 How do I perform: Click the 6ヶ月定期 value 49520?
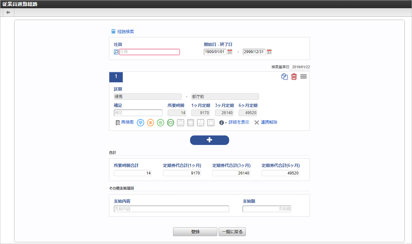tap(248, 113)
